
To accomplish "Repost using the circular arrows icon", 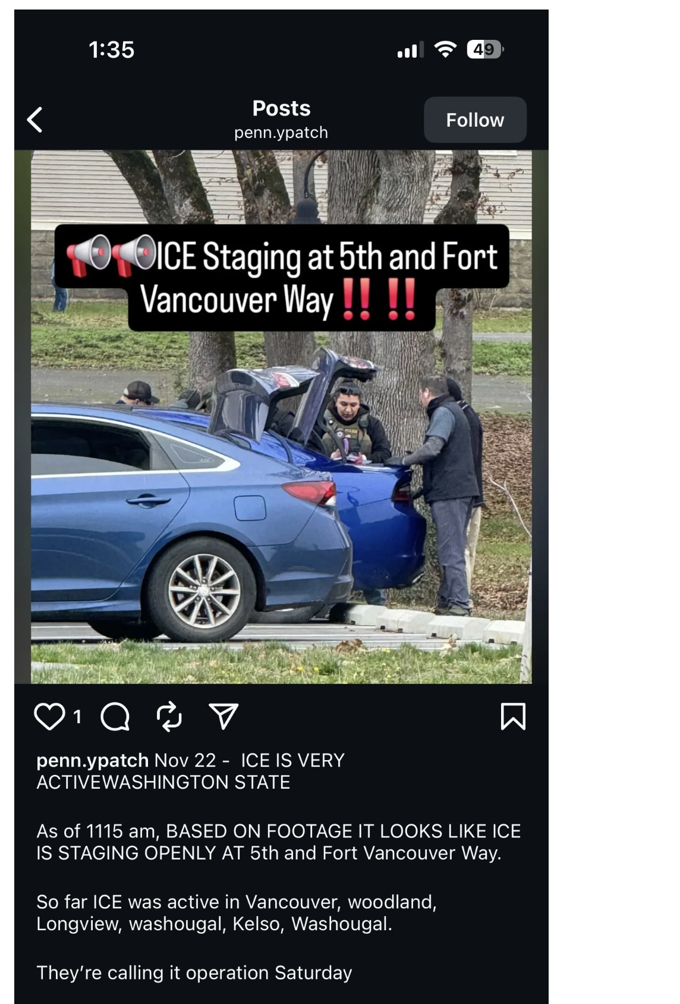I will [x=169, y=716].
